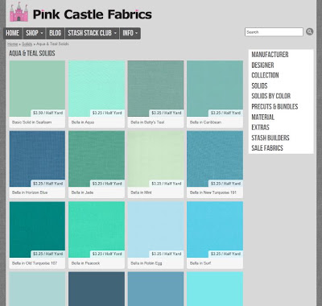Click the 'Bella in Peacock' product name
322x306 pixels.
(85, 263)
